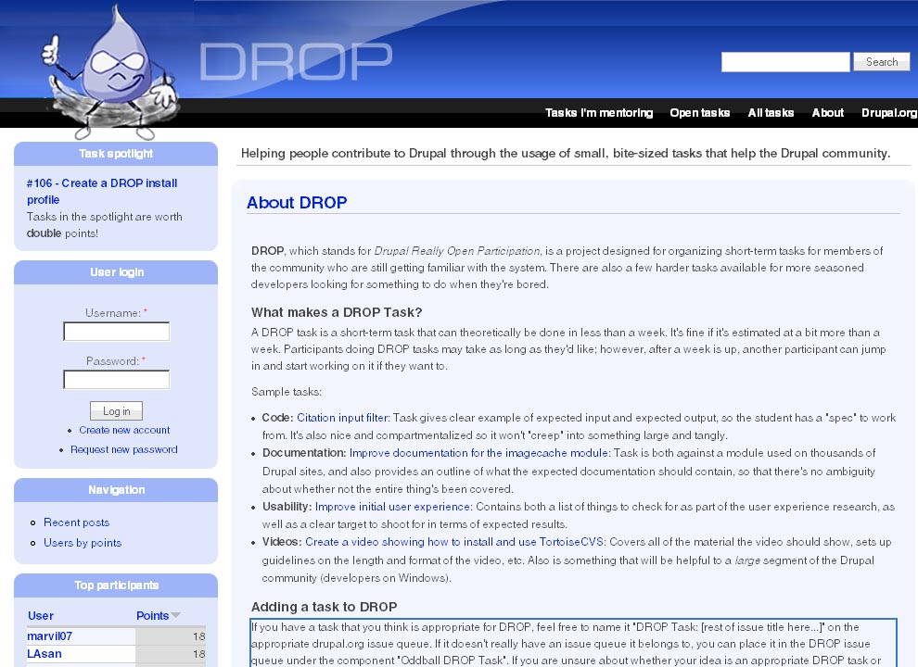Image resolution: width=918 pixels, height=667 pixels.
Task: Click the DROP header wordmark logo
Action: (x=295, y=62)
